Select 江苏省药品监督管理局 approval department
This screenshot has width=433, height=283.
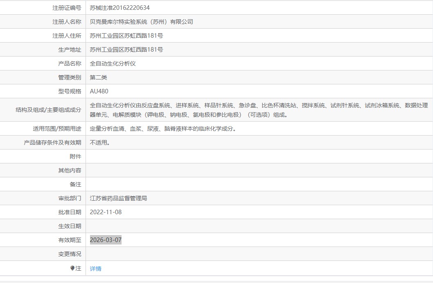[x=118, y=198]
